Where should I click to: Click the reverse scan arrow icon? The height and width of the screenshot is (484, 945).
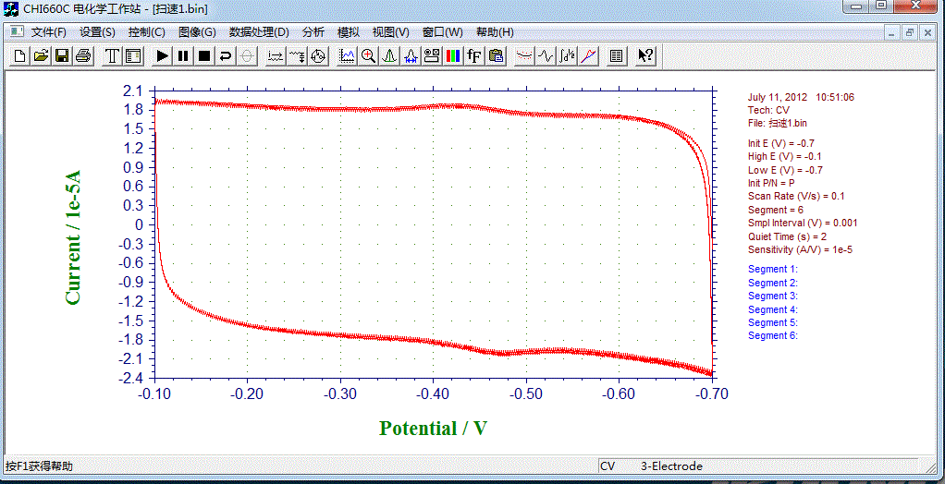(x=226, y=56)
